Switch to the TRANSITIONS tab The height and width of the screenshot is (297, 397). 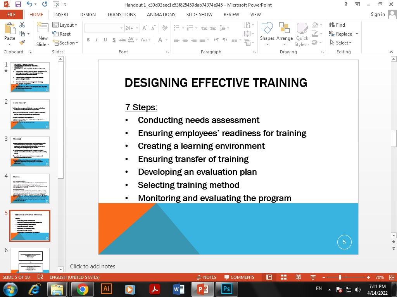(x=121, y=14)
